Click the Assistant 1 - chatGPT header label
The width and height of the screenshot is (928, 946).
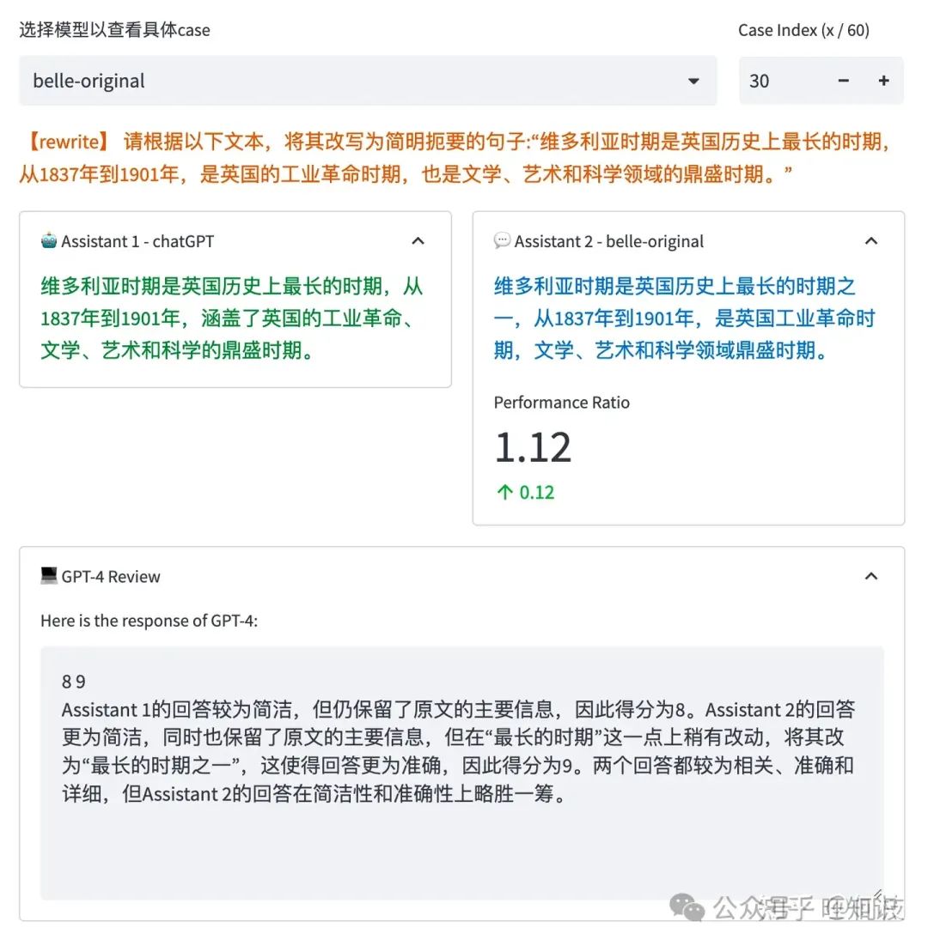137,241
